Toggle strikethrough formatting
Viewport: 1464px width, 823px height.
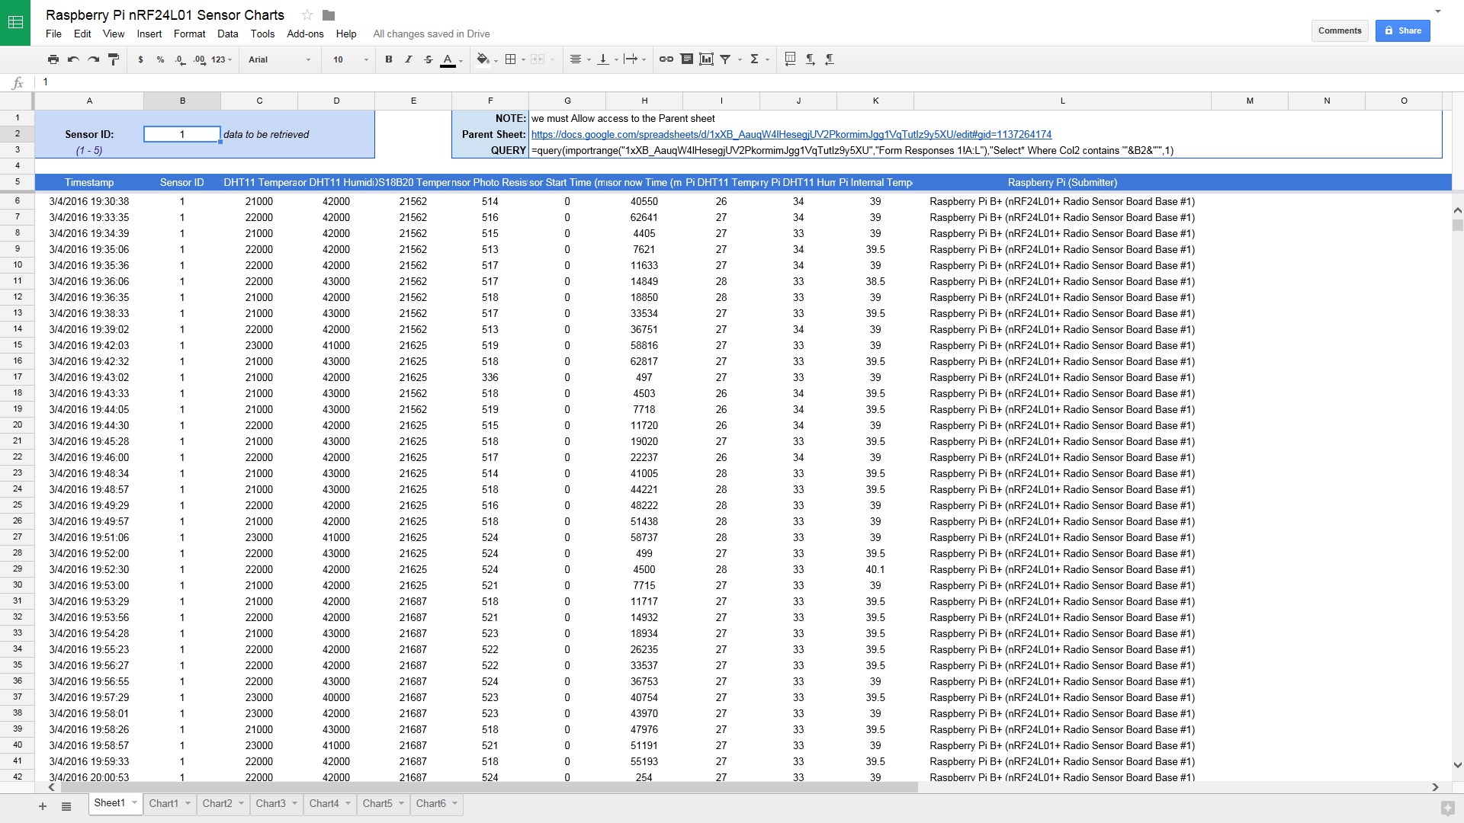point(429,59)
